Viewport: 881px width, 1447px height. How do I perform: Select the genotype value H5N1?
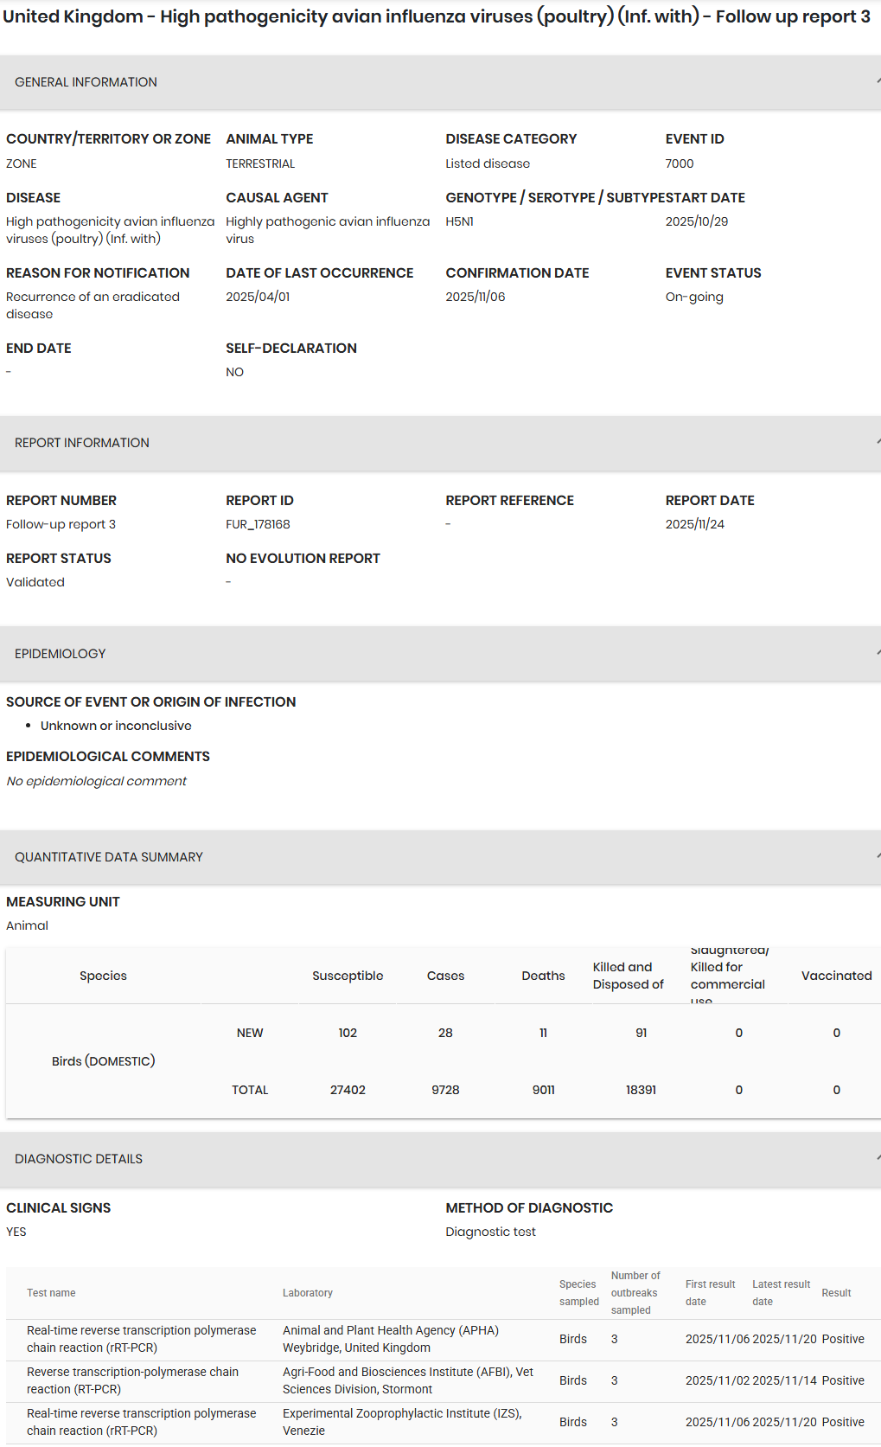[459, 221]
